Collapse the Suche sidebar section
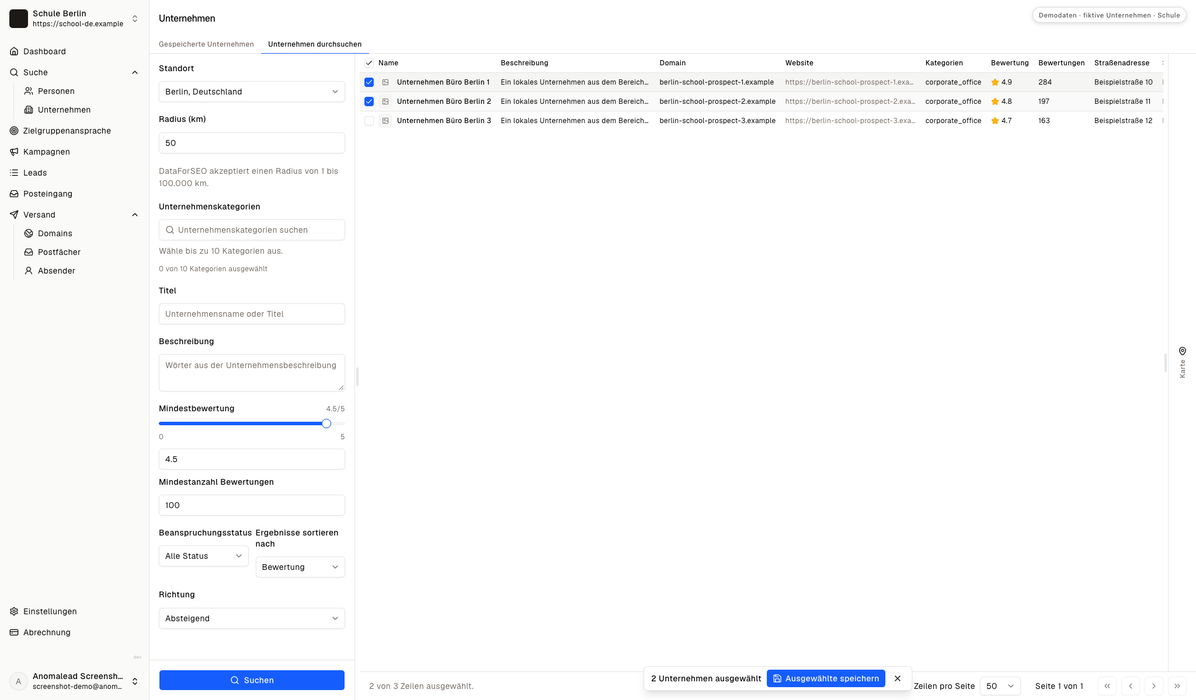Viewport: 1196px width, 700px height. [x=135, y=72]
